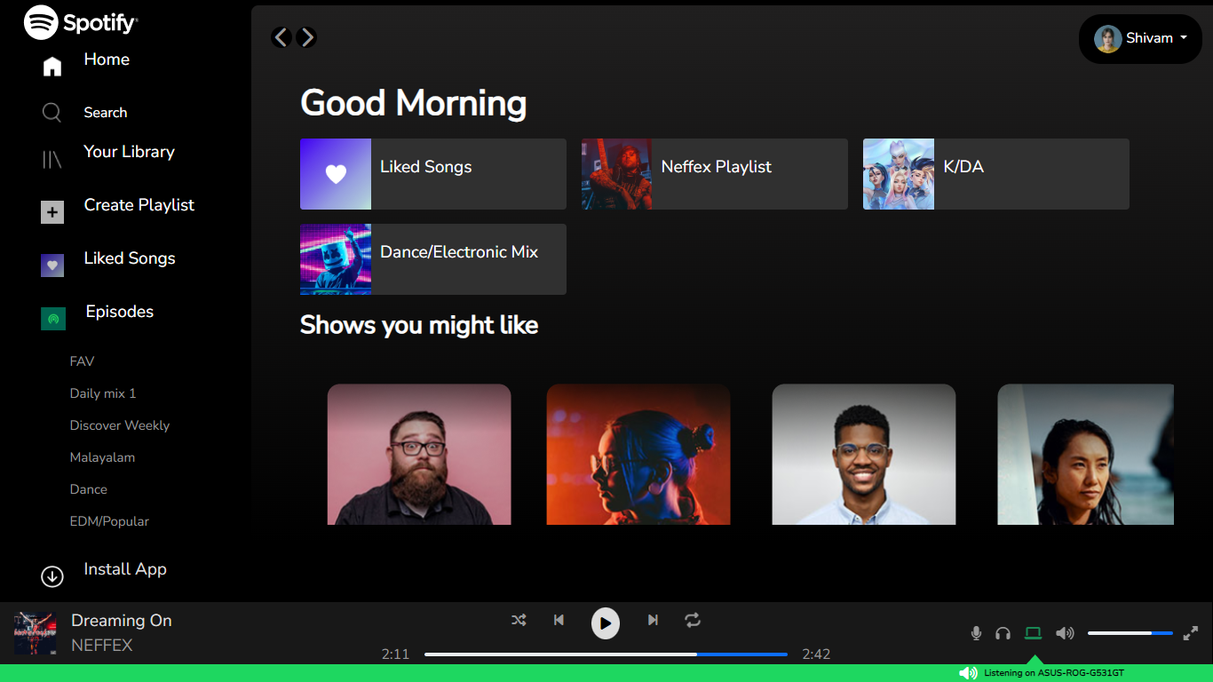Open the blue-haired woman show thumbnail
The width and height of the screenshot is (1213, 682).
638,454
